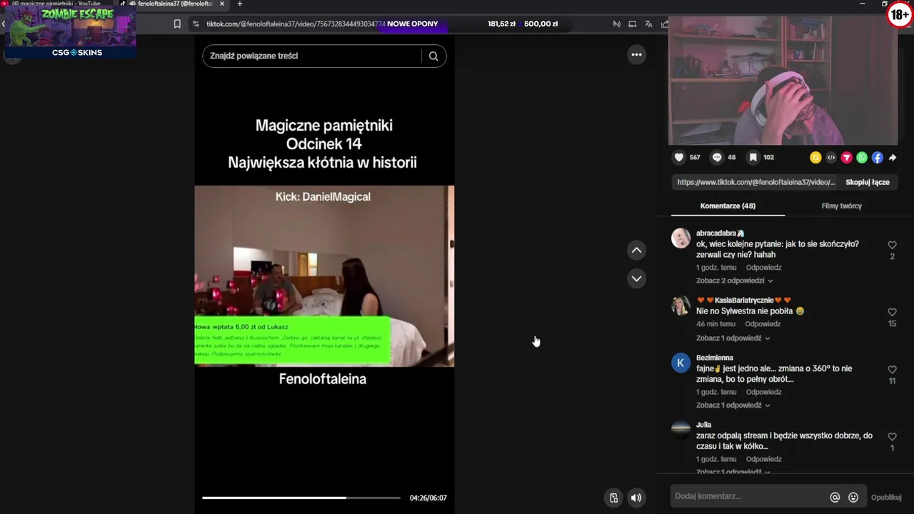Open site settings icon in the address bar
Screen dimensions: 914x514
click(196, 24)
